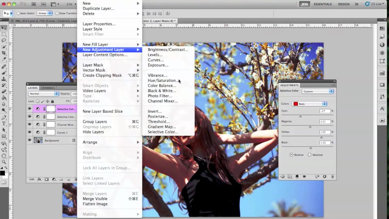Open the Auto-Select Group dropdown
The width and height of the screenshot is (389, 219).
pyautogui.click(x=45, y=13)
